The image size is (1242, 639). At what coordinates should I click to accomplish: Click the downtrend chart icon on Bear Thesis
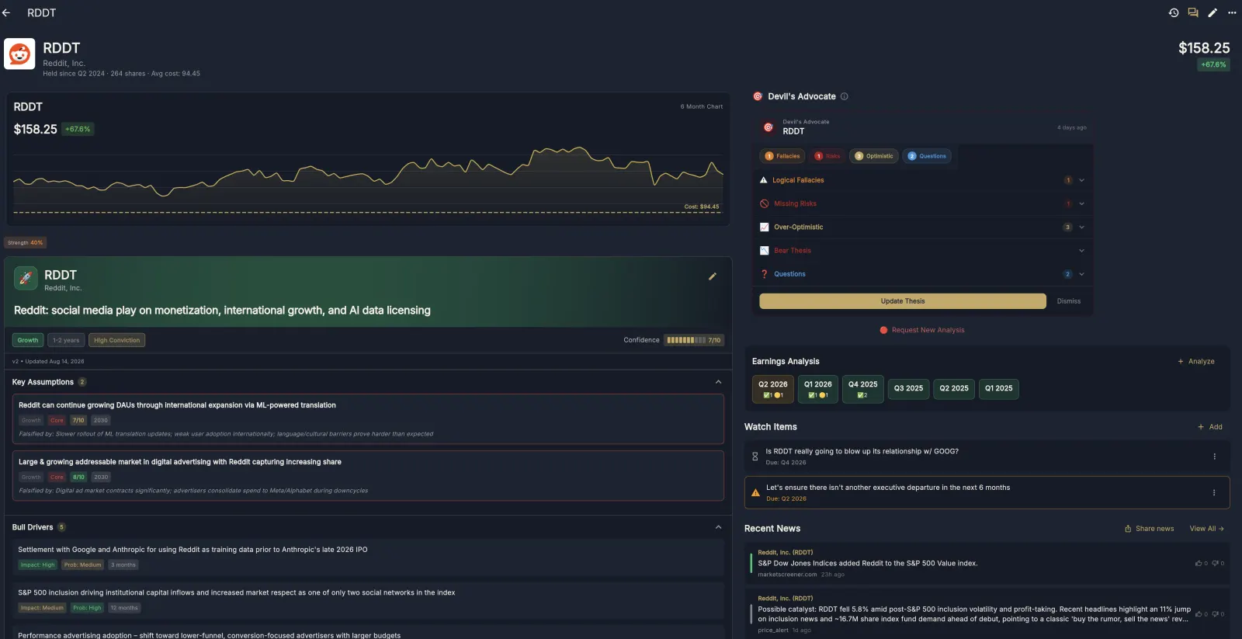[x=765, y=250]
